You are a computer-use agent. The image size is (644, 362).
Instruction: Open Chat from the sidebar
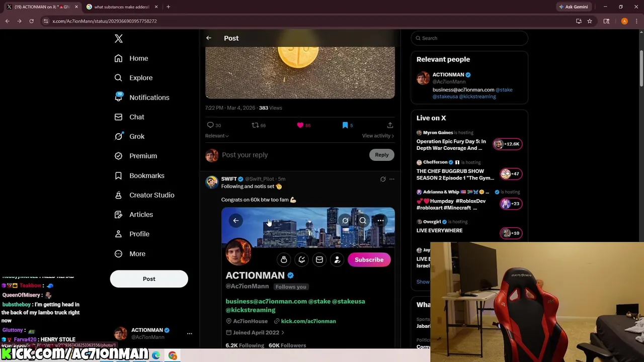pos(129,117)
